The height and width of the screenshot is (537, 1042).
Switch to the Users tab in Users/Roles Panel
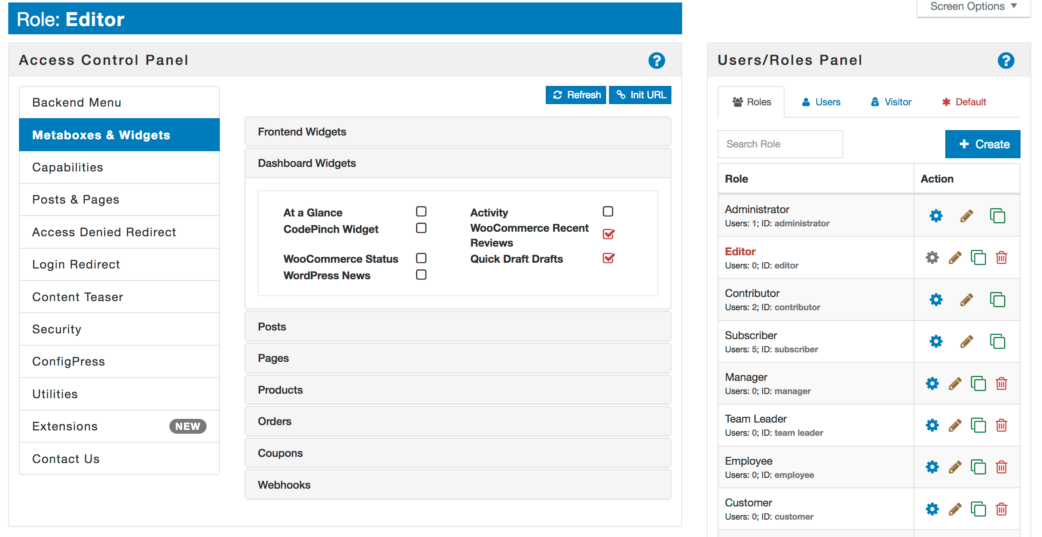click(x=823, y=101)
